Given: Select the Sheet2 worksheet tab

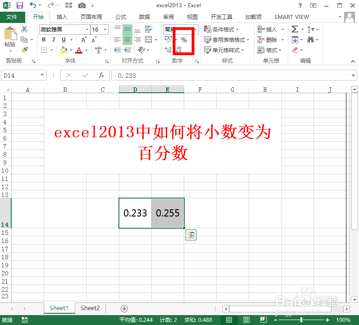Looking at the screenshot, I should pos(90,308).
